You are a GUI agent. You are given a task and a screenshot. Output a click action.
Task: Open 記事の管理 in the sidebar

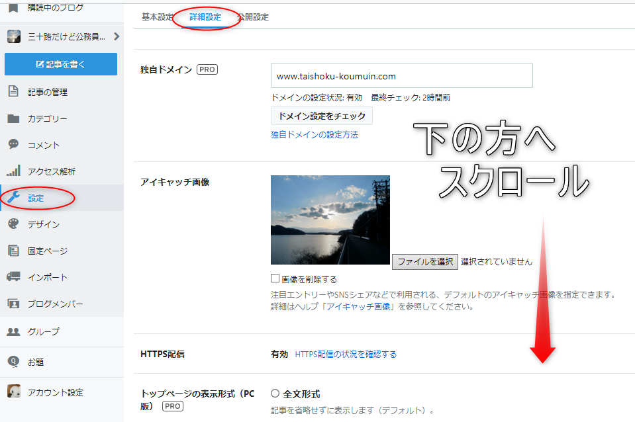click(x=48, y=92)
